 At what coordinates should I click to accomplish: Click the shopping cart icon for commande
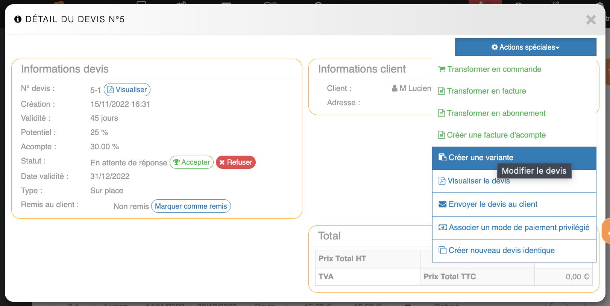click(442, 69)
